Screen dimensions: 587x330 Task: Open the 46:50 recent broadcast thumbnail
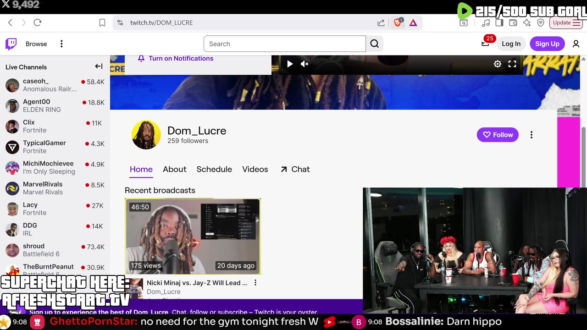click(193, 236)
